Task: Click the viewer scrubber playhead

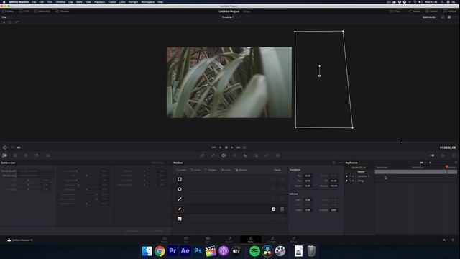Action: 402,142
